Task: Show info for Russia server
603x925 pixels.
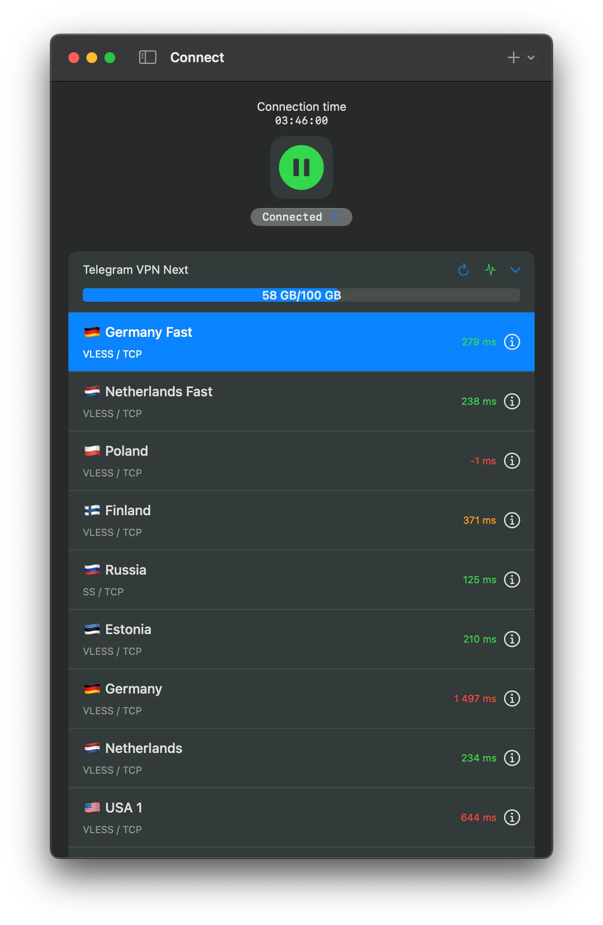Action: pyautogui.click(x=512, y=580)
